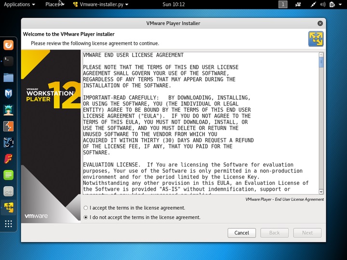Select the running VMware installer dock icon
The height and width of the screenshot is (260, 347).
[8, 208]
